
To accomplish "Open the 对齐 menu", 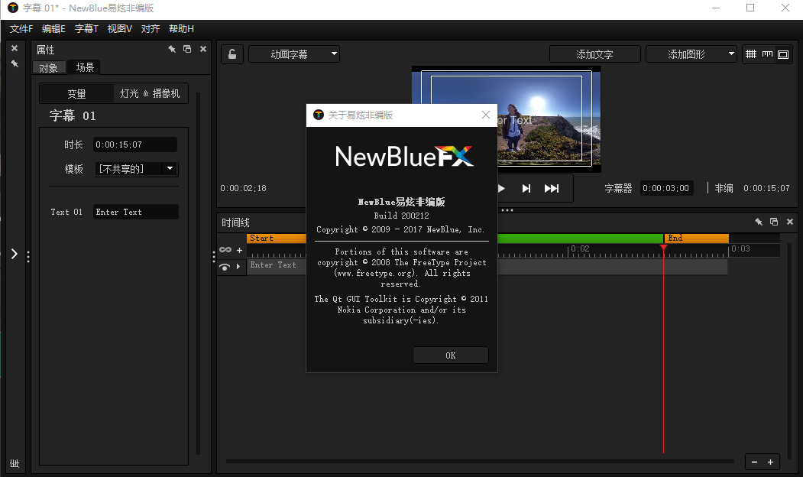I will point(150,29).
